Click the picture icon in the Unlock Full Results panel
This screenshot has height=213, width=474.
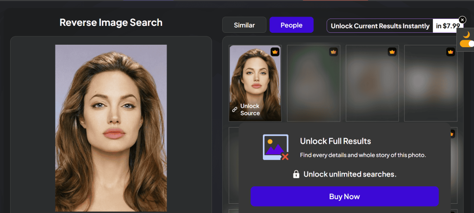coord(275,147)
